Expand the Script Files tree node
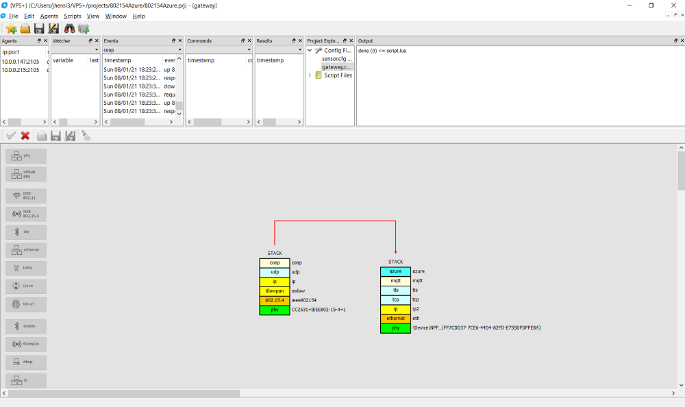The width and height of the screenshot is (685, 407). (x=310, y=75)
